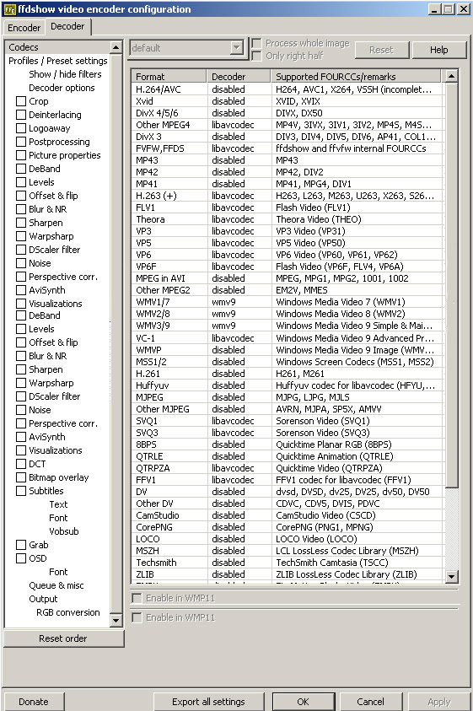Image resolution: width=473 pixels, height=711 pixels.
Task: Toggle the Deinterlacing checkbox
Action: coord(21,115)
